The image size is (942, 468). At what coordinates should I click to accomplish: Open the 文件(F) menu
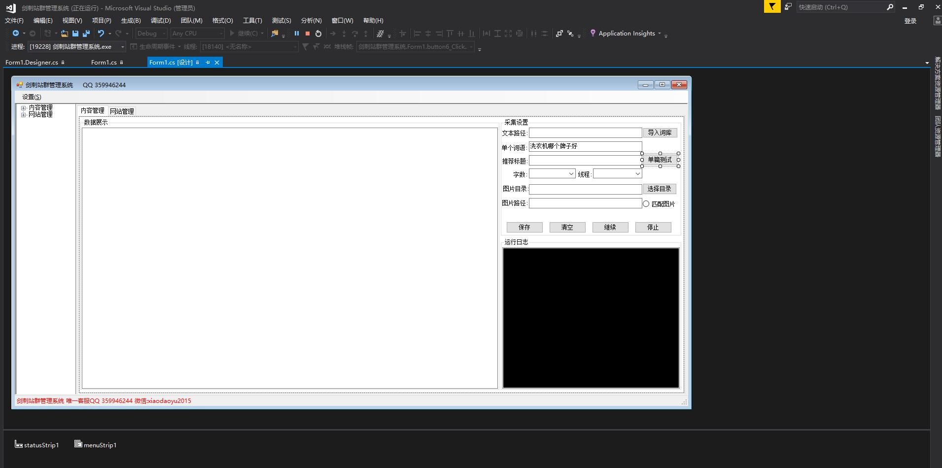pos(14,20)
